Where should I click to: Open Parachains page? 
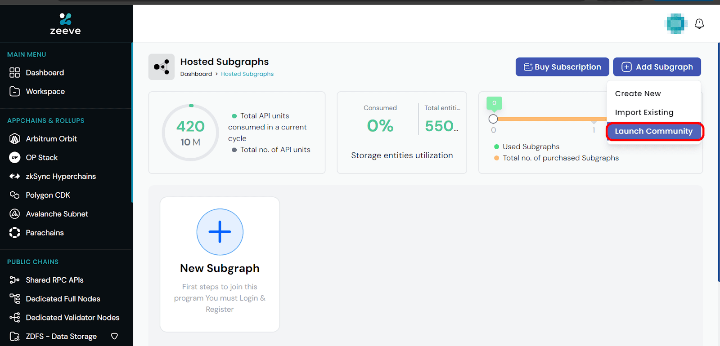click(45, 233)
